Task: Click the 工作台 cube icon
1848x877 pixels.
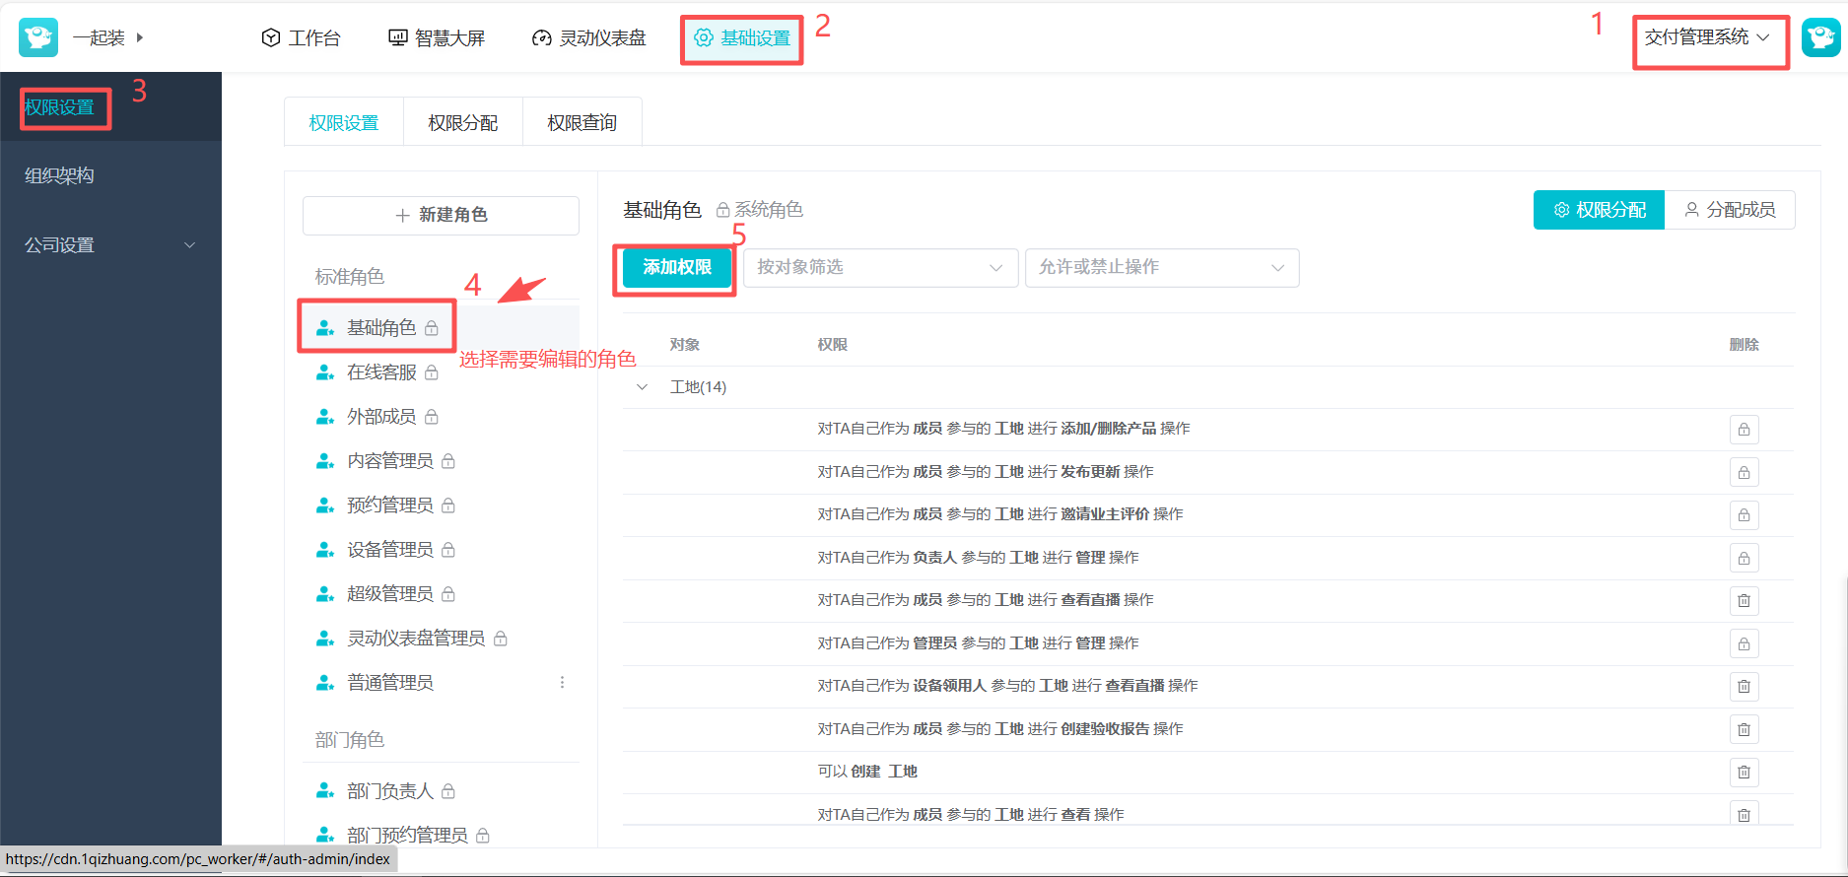Action: click(270, 37)
